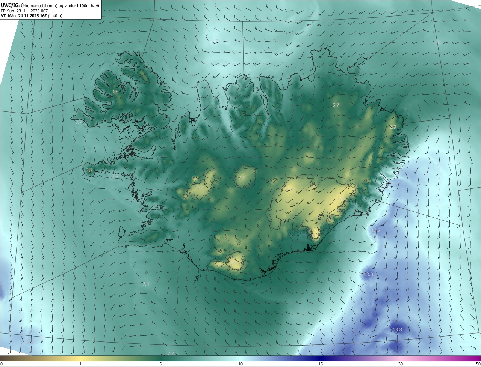Image resolution: width=481 pixels, height=367 pixels.
Task: Click the 13.0 value over the sea
Action: 368,275
